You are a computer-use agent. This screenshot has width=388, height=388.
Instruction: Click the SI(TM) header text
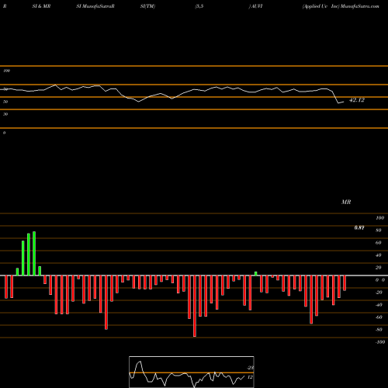[147, 6]
